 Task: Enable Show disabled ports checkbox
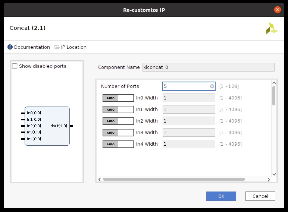15,66
